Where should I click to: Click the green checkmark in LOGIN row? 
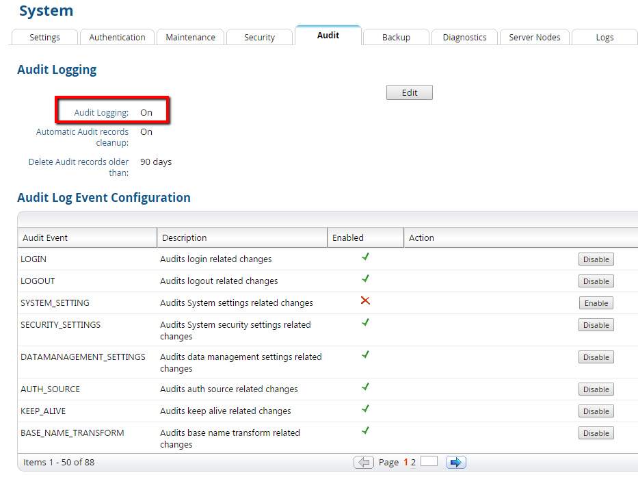pyautogui.click(x=365, y=257)
